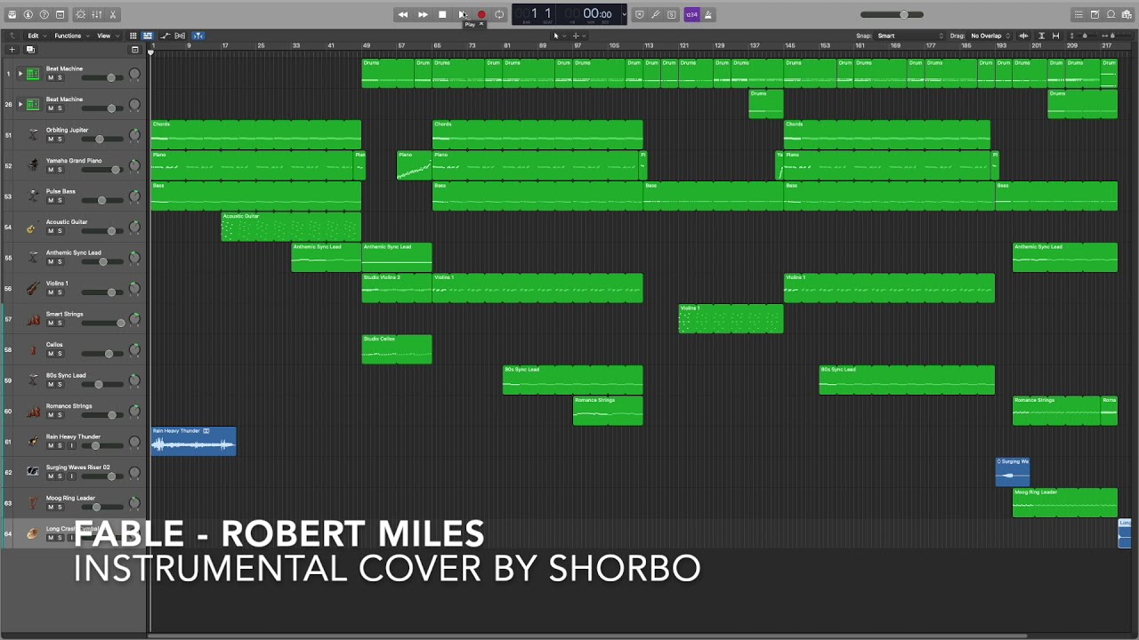
Task: Mute the Violins 1 track
Action: [x=50, y=292]
